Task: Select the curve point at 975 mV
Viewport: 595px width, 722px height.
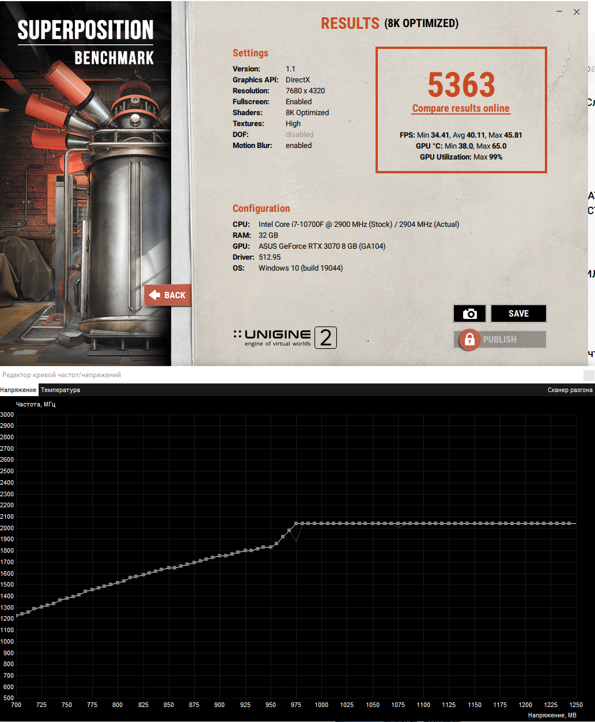Action: click(297, 523)
